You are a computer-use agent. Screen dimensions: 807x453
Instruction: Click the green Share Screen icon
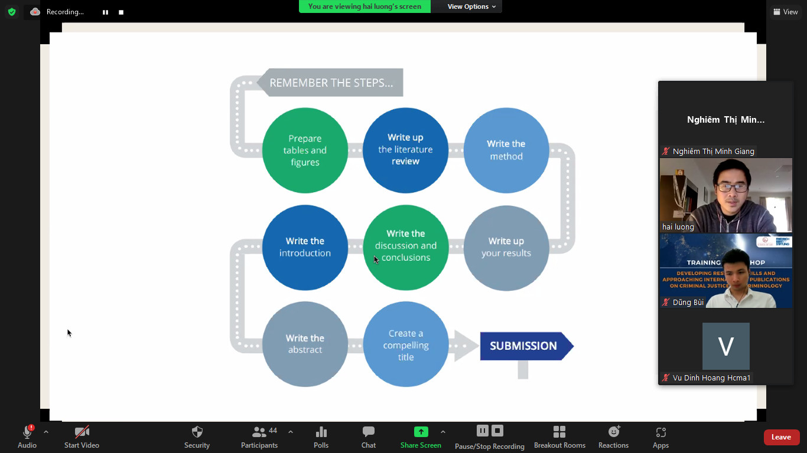pos(421,432)
